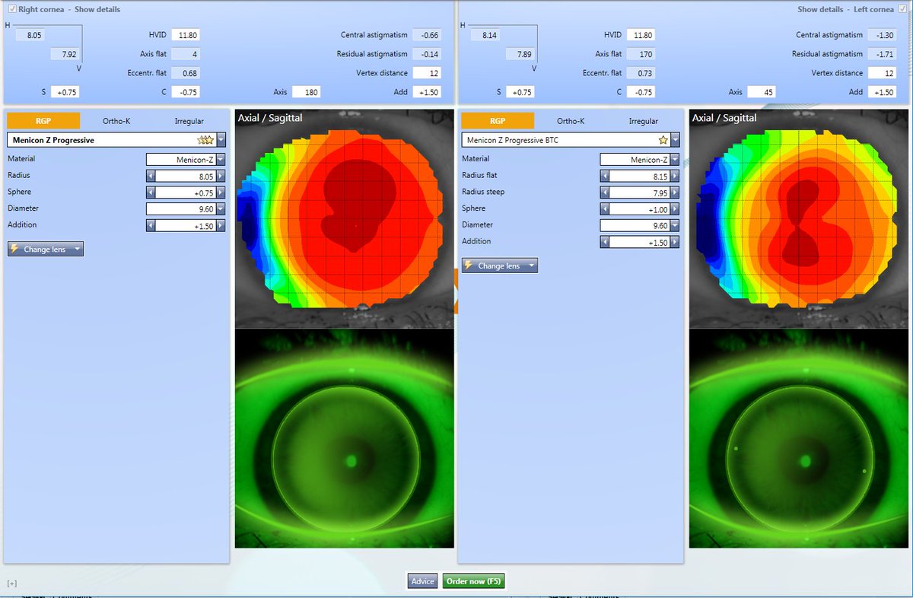The image size is (913, 598).
Task: Increase right eye Addition +1.50 with right arrow
Action: click(x=221, y=225)
